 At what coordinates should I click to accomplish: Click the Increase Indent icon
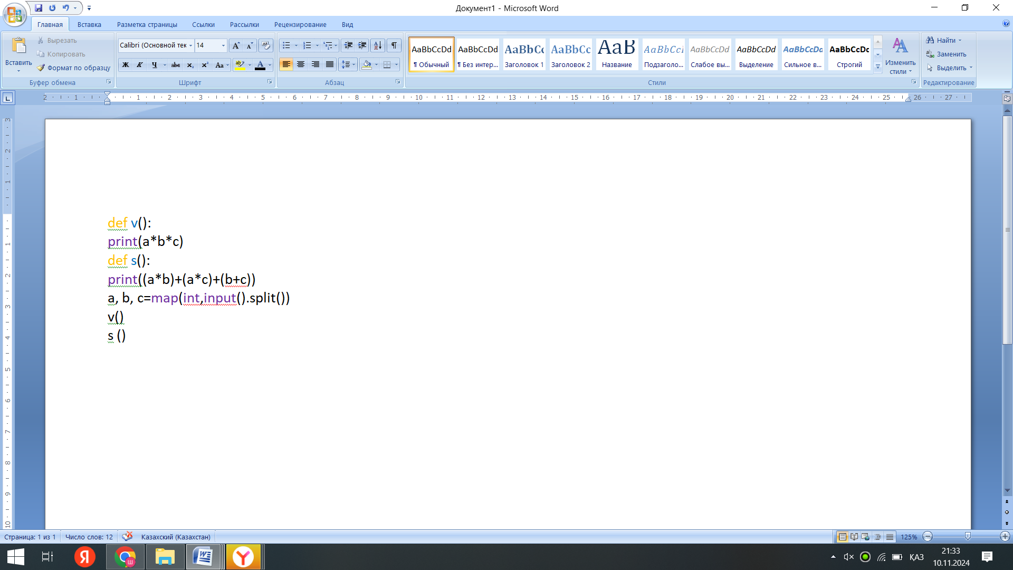point(362,45)
